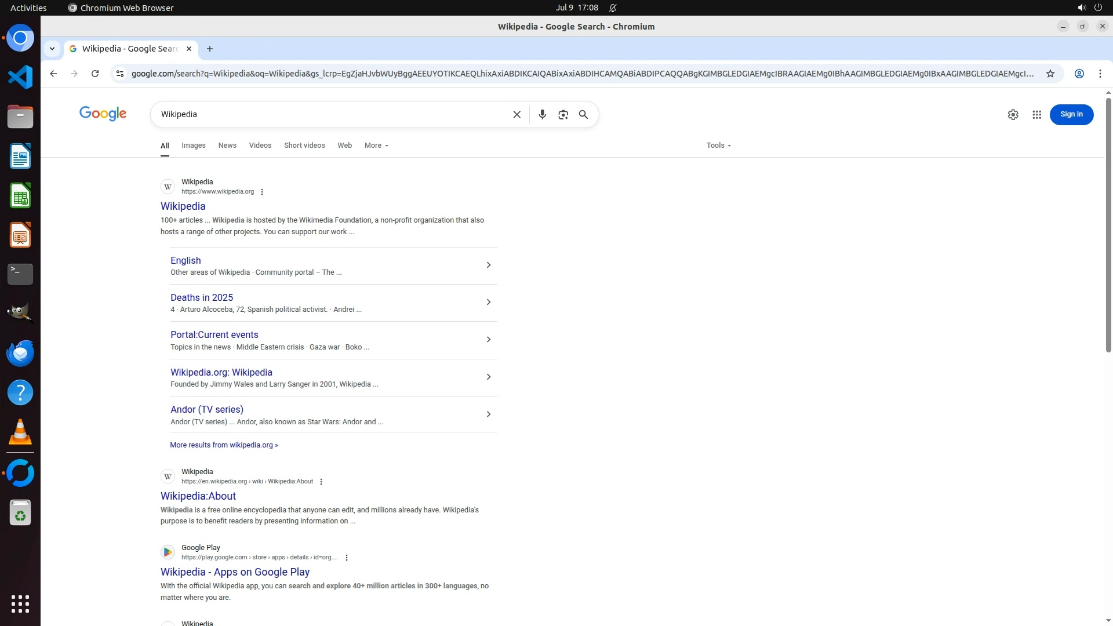Toggle notifications bell in top bar

pyautogui.click(x=613, y=8)
